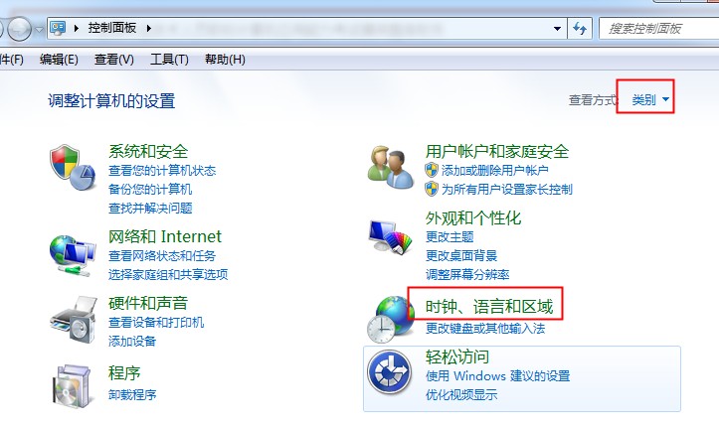Open the System and Security shield icon

[73, 168]
